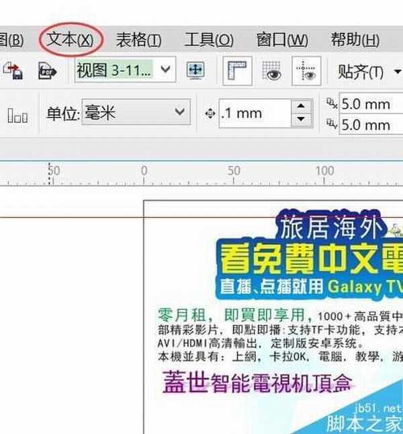Click the duplicate distance Y icon
The height and width of the screenshot is (434, 403).
[x=332, y=124]
